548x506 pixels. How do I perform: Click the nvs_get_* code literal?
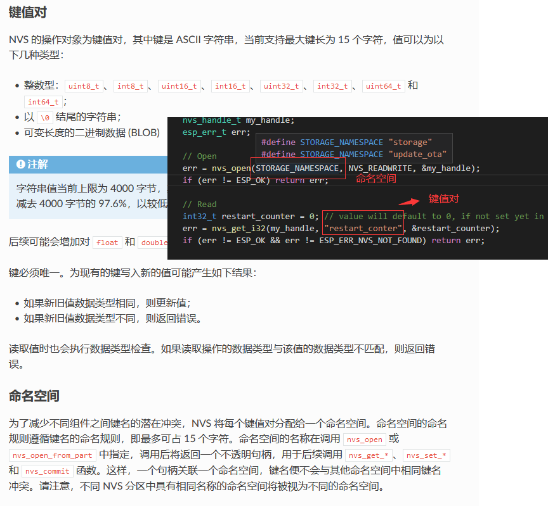369,455
